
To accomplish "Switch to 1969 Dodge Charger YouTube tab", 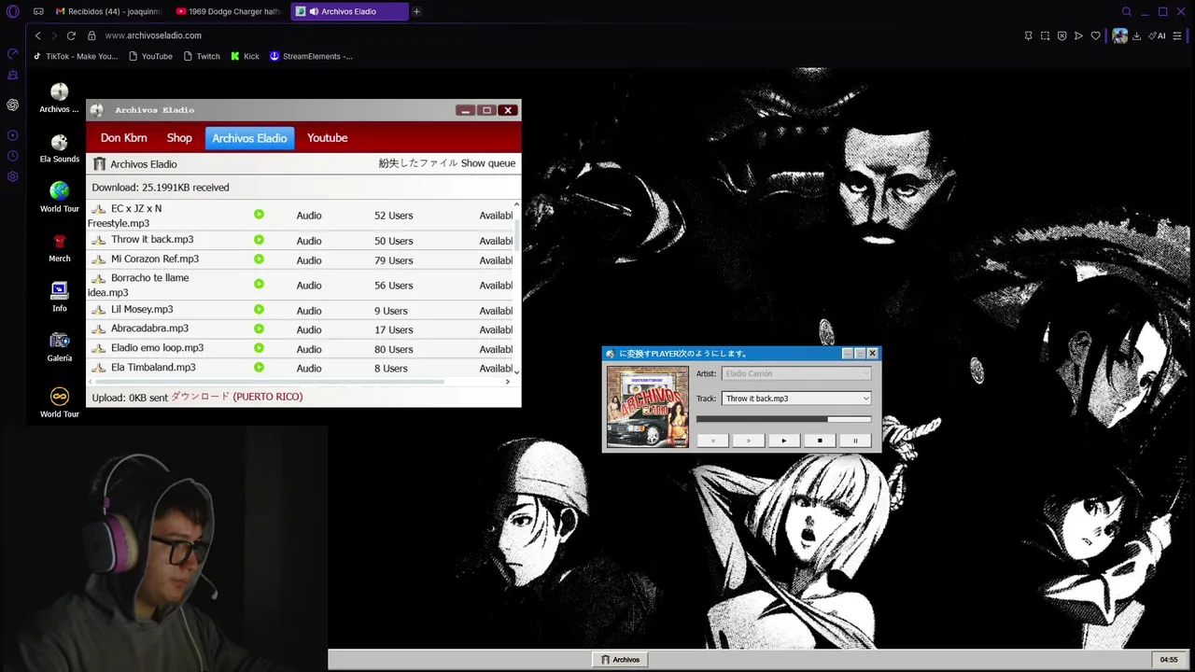I will pyautogui.click(x=230, y=12).
